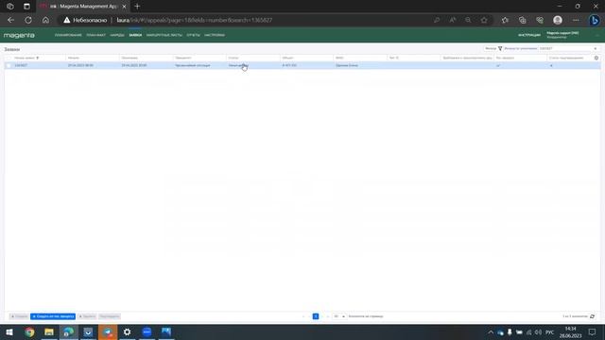Viewport: 605px width, 340px height.
Task: Click the filter funnel icon
Action: click(500, 48)
